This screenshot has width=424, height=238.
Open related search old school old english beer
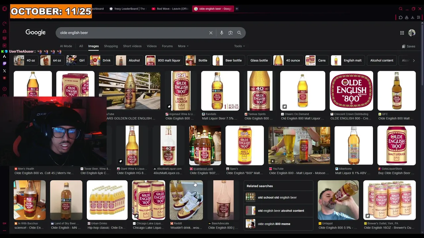(x=278, y=198)
